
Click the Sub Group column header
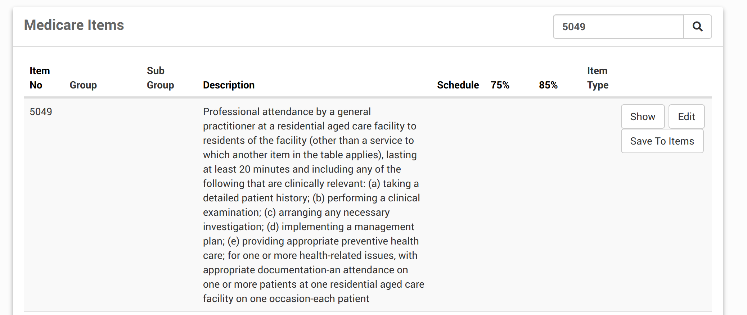click(x=160, y=78)
